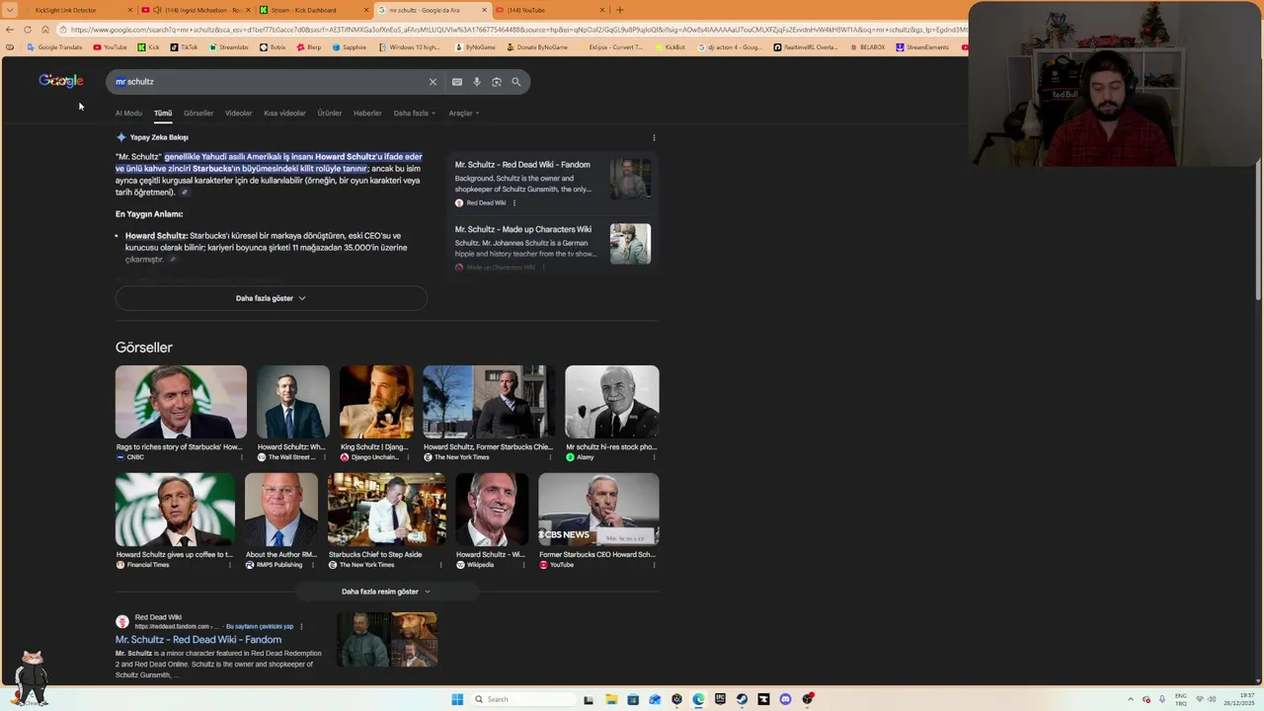Reload the page with the refresh icon

(28, 30)
